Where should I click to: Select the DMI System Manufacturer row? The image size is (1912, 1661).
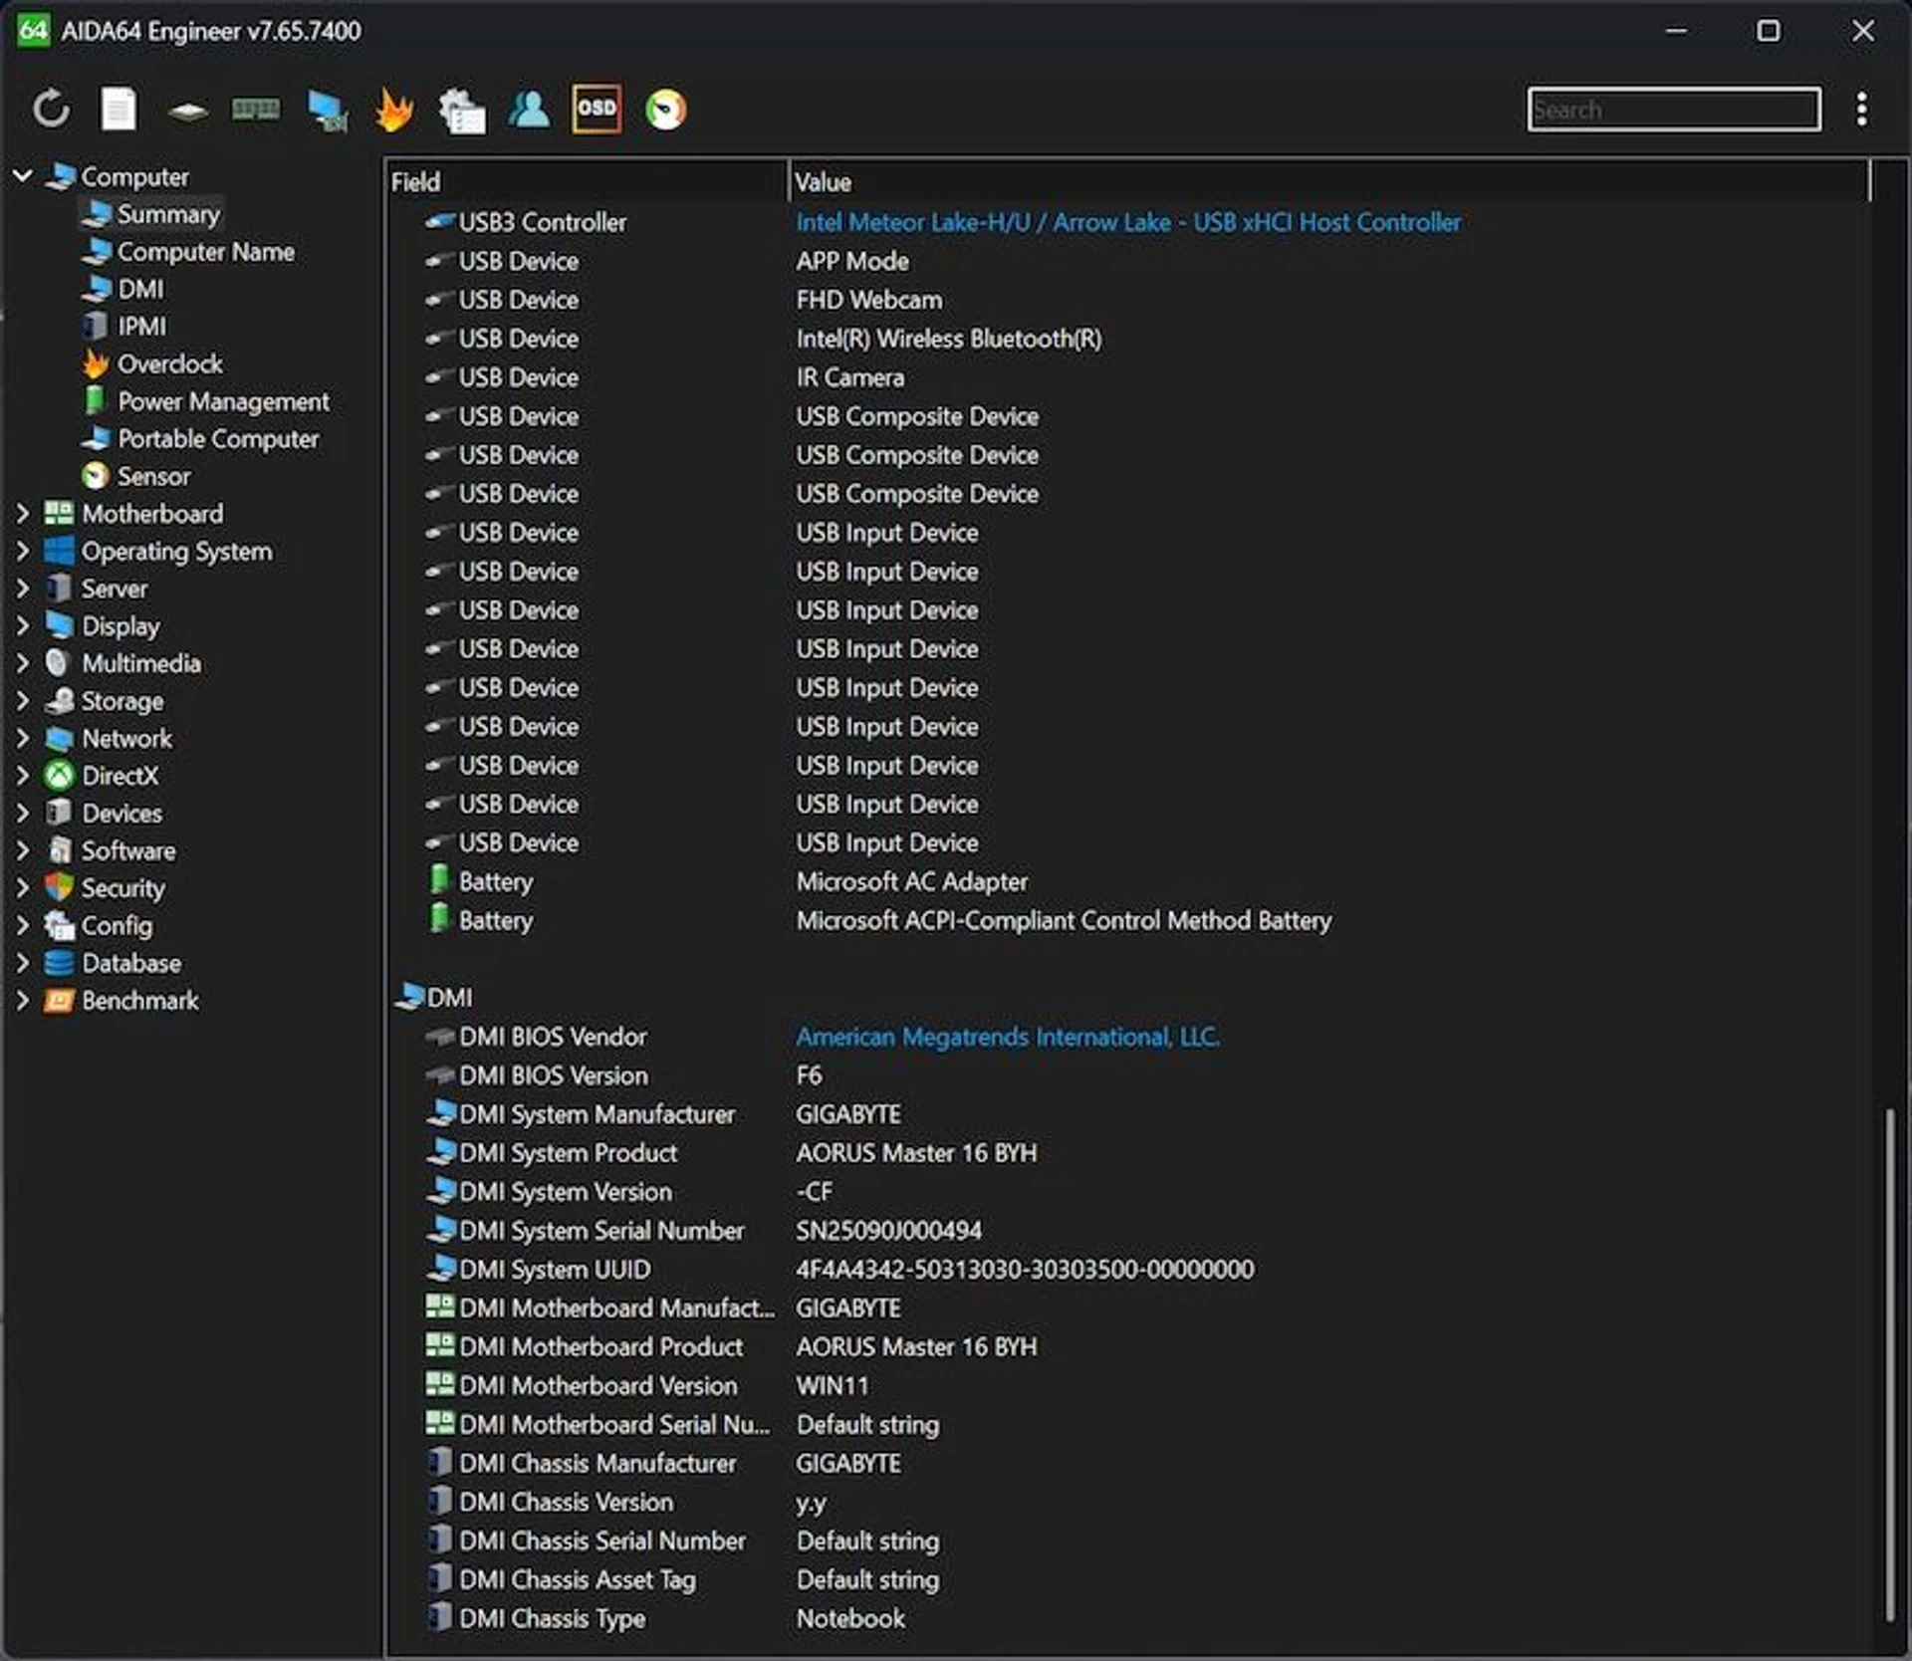coord(1129,1114)
